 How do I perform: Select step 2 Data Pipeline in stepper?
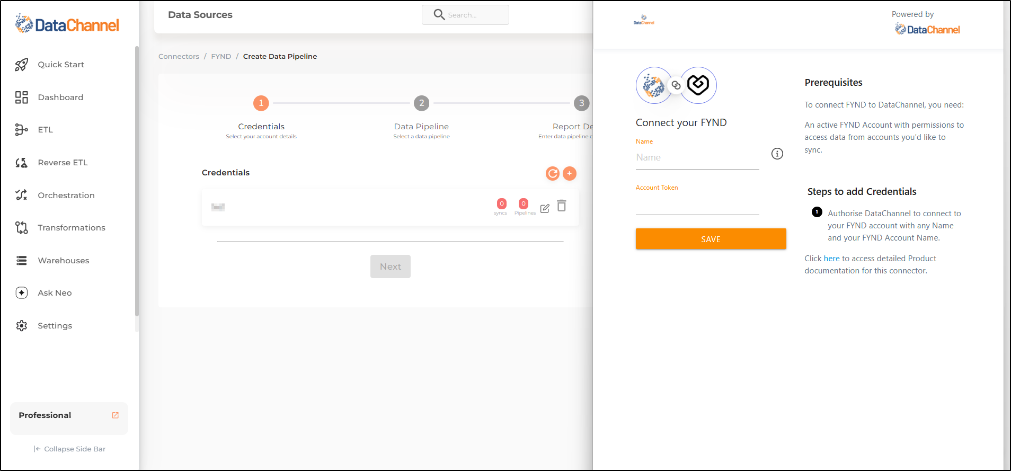coord(421,103)
